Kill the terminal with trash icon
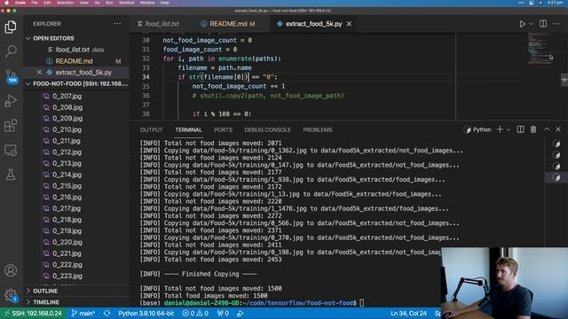The image size is (568, 319). tap(533, 129)
